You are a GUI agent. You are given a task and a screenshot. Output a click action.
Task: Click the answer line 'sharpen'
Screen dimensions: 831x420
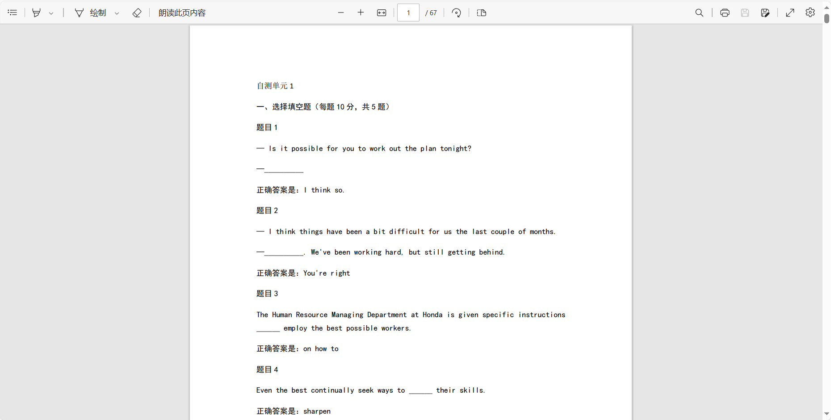[x=294, y=411]
